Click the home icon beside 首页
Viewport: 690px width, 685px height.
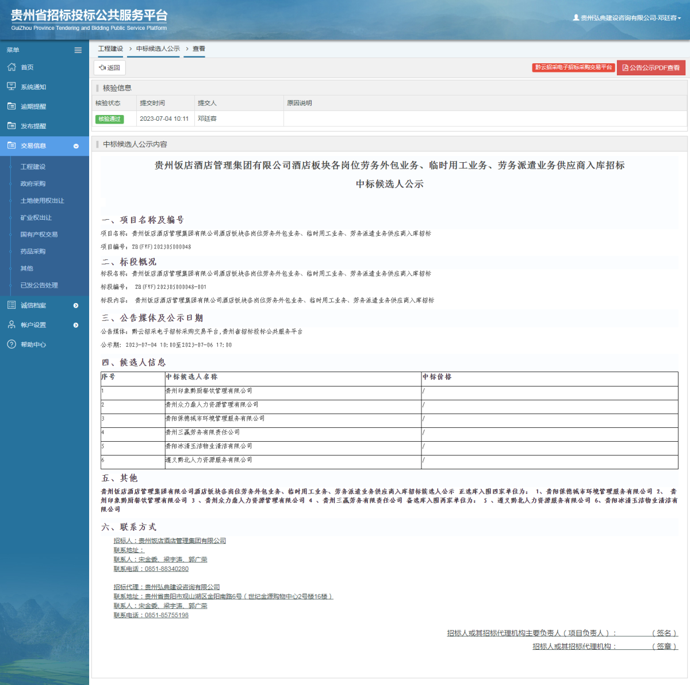click(x=11, y=67)
